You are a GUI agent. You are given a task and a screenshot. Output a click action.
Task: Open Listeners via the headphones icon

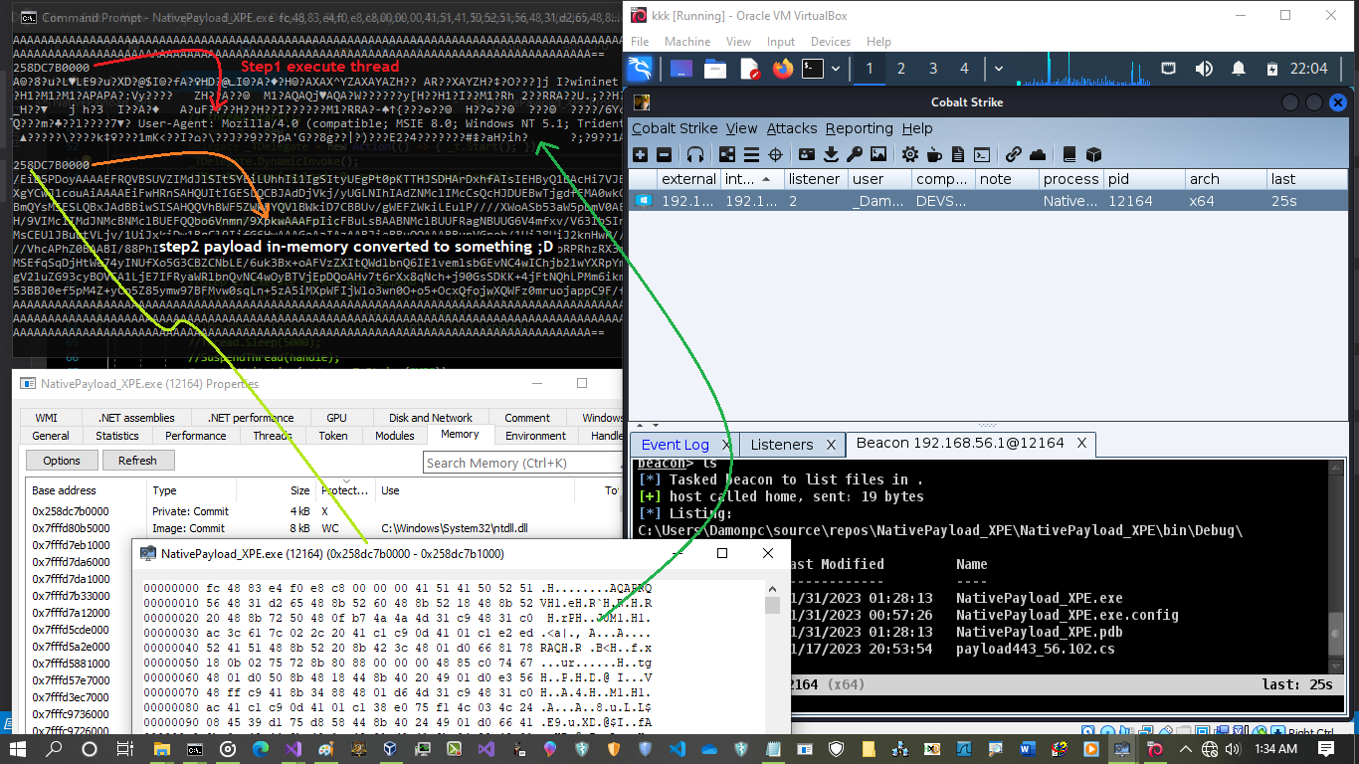pos(695,154)
